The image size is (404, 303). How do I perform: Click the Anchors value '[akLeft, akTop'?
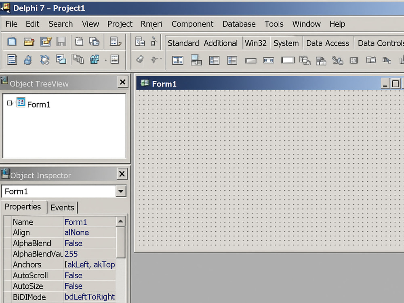[x=89, y=265]
